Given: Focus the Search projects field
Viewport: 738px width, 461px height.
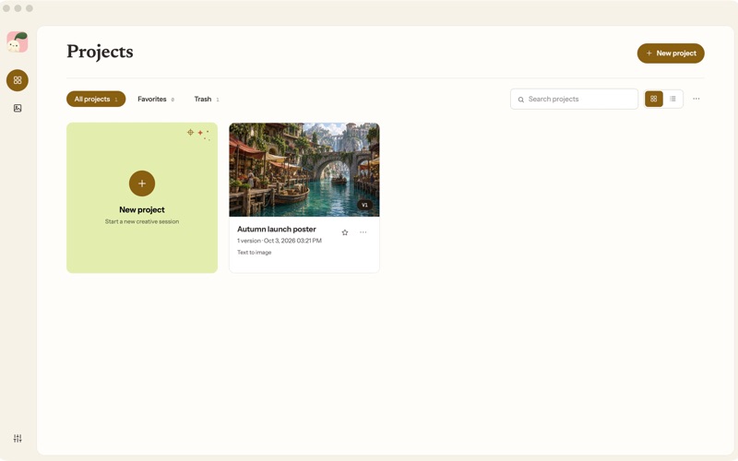Looking at the screenshot, I should pos(574,99).
